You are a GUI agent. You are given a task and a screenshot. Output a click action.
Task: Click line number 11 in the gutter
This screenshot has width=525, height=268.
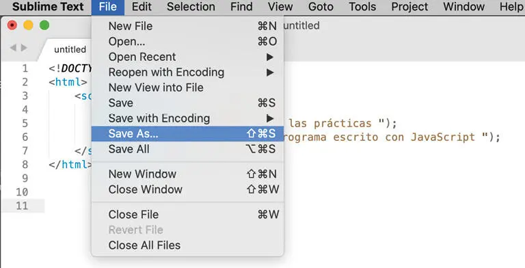click(22, 206)
